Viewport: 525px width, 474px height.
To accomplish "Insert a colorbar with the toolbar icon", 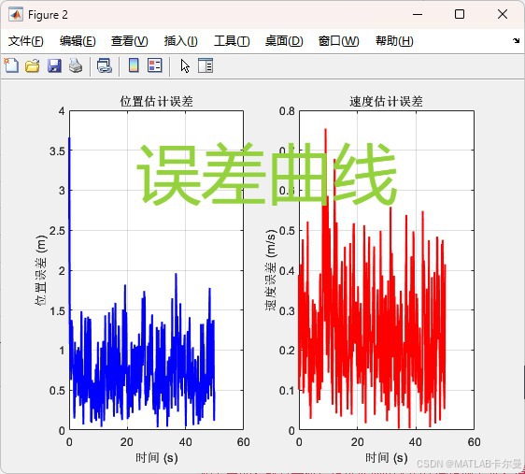I will click(134, 65).
